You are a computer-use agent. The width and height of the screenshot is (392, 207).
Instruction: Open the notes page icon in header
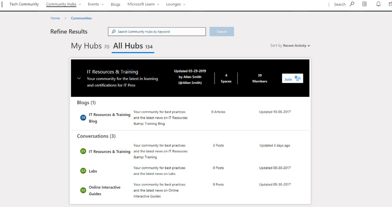pyautogui.click(x=365, y=4)
